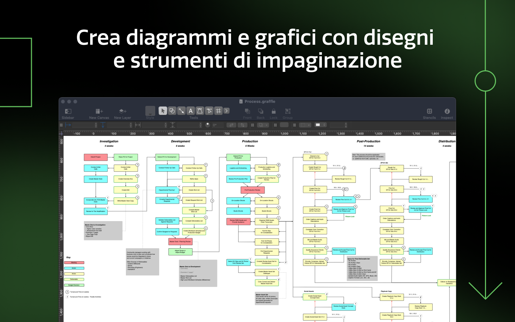Flip selection vertically
This screenshot has width=515, height=322.
coord(242,125)
